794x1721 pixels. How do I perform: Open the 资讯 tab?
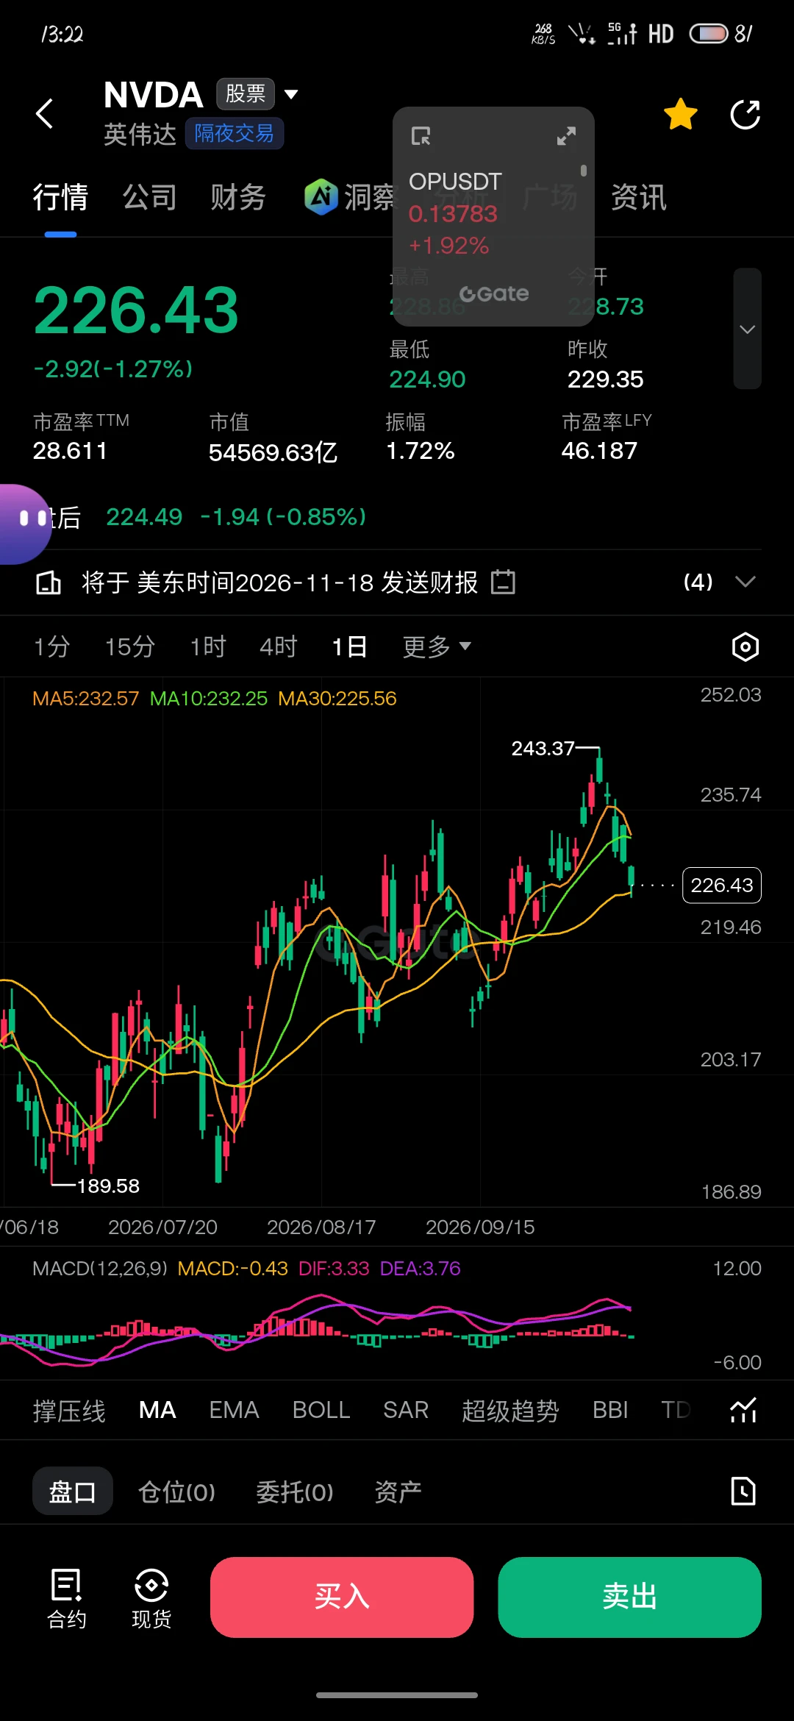pos(638,197)
